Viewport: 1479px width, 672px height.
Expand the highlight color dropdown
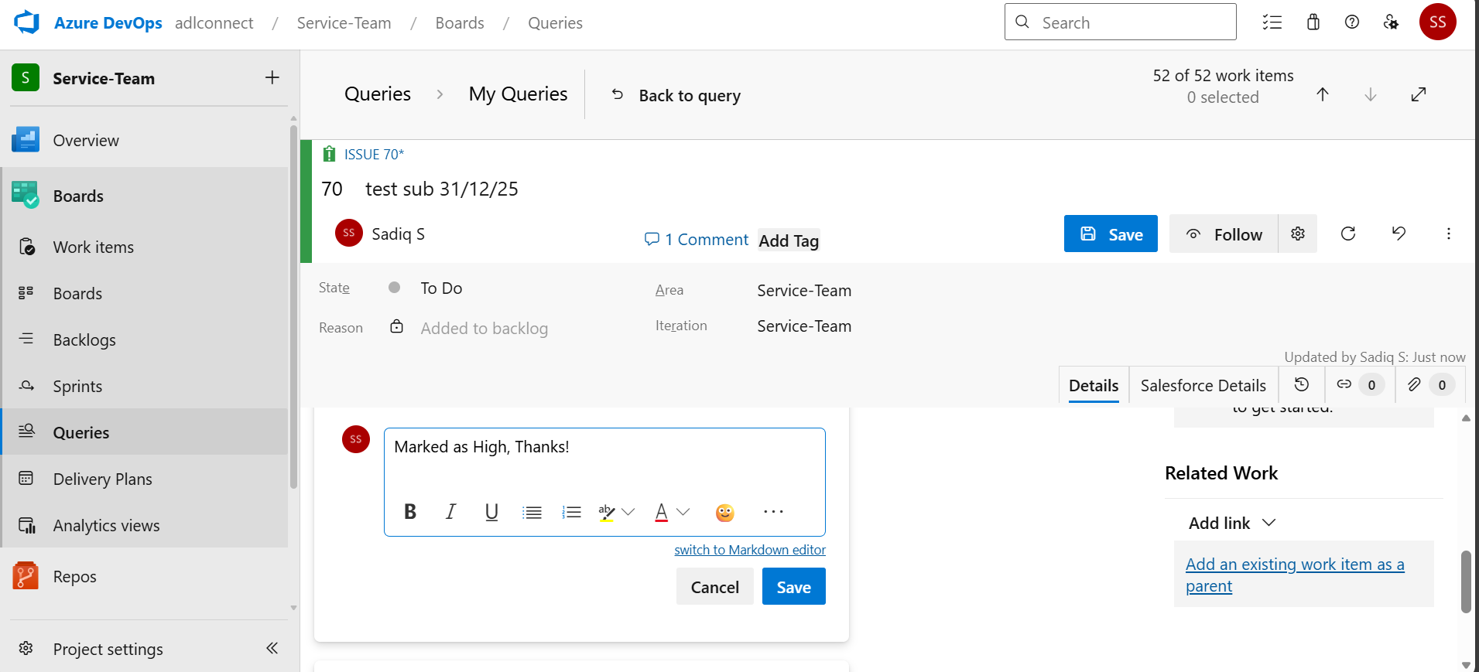pos(628,512)
